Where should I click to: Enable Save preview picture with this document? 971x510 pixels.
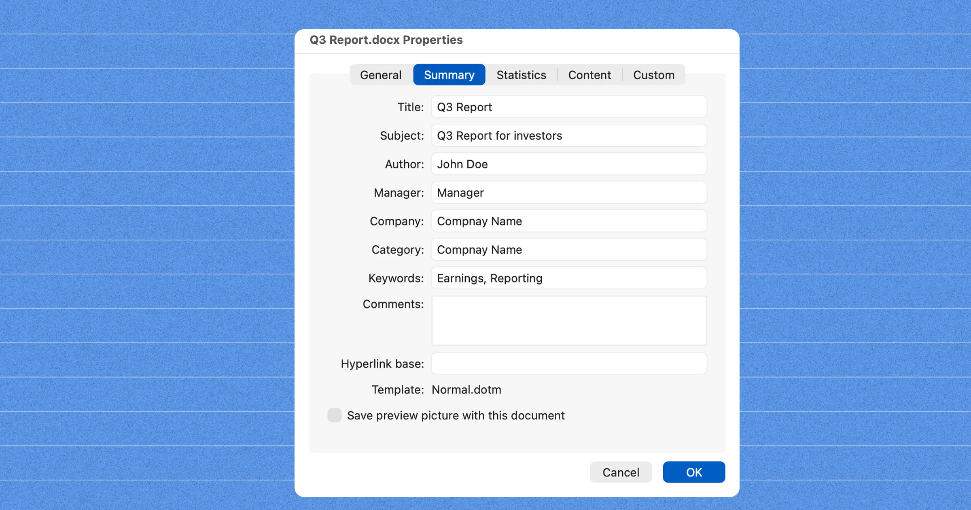point(335,415)
